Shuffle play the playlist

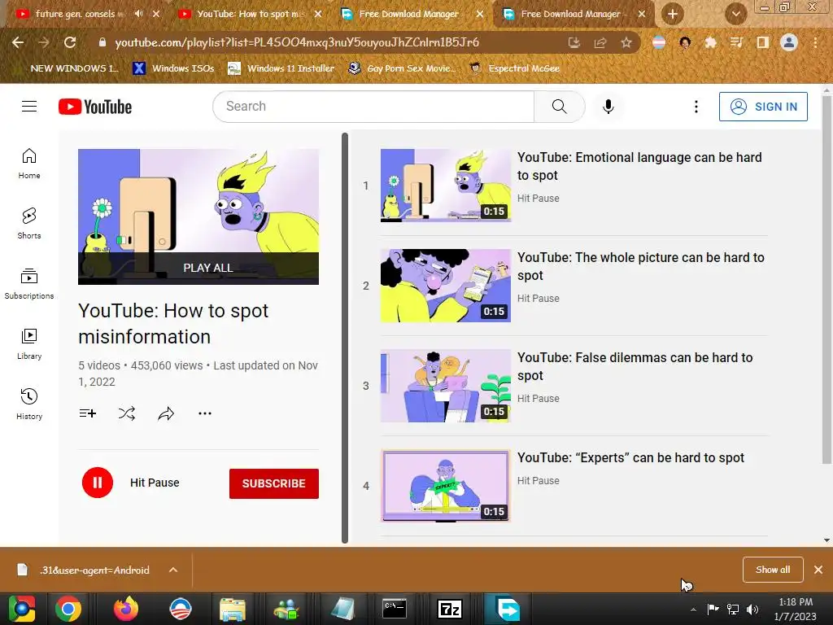pos(126,413)
